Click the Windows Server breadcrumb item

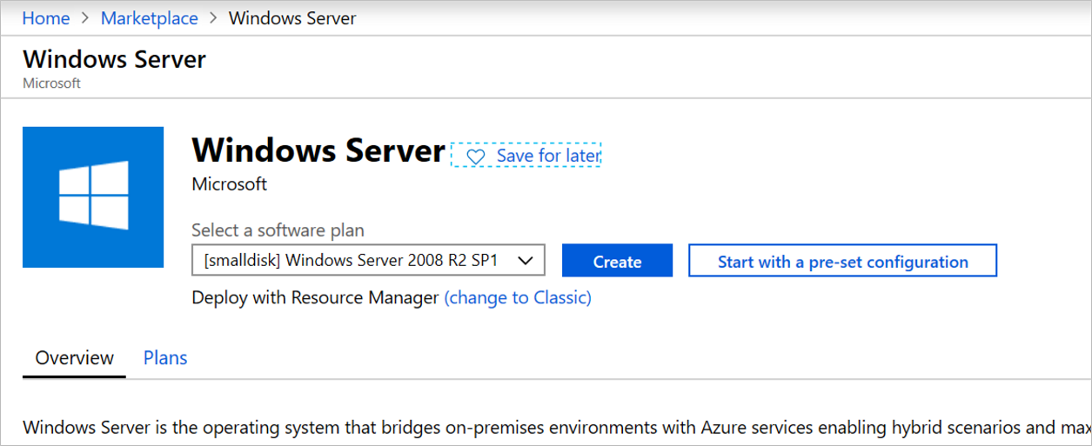pyautogui.click(x=292, y=18)
